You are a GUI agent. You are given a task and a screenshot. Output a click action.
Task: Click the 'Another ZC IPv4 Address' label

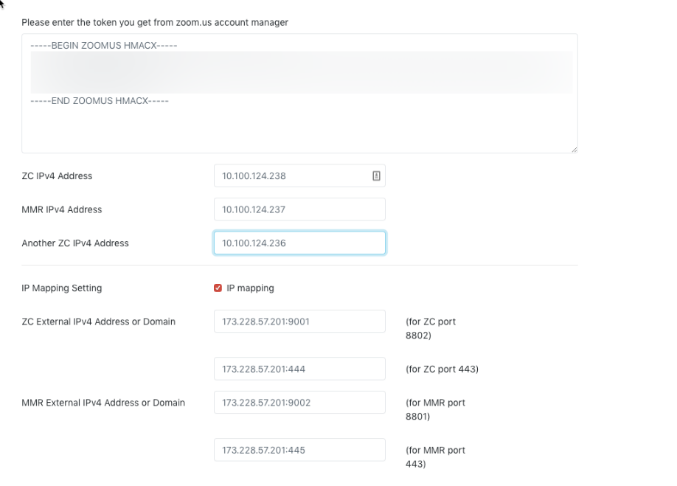coord(75,243)
